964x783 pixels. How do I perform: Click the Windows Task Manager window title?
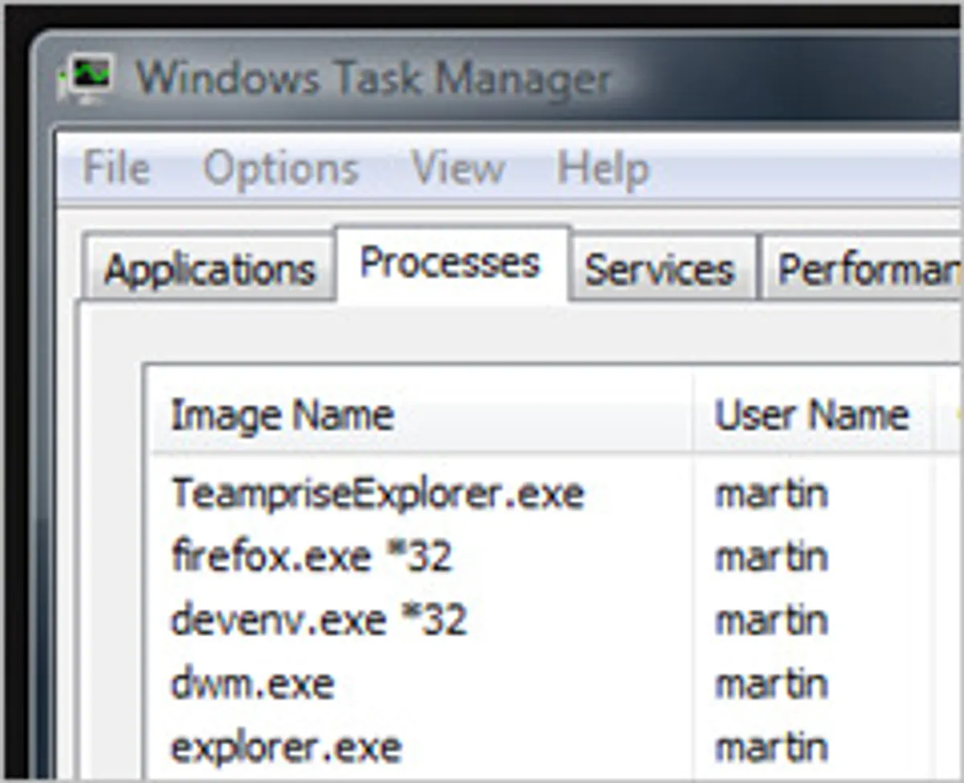(374, 79)
